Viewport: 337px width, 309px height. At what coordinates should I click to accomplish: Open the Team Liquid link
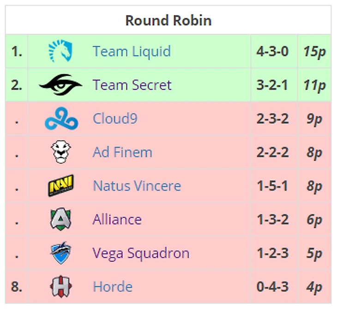coord(132,52)
